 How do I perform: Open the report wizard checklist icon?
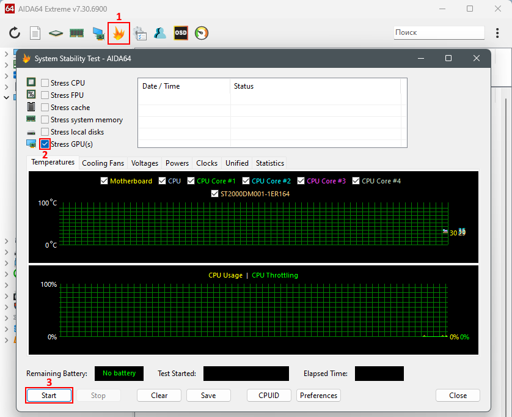click(x=140, y=34)
